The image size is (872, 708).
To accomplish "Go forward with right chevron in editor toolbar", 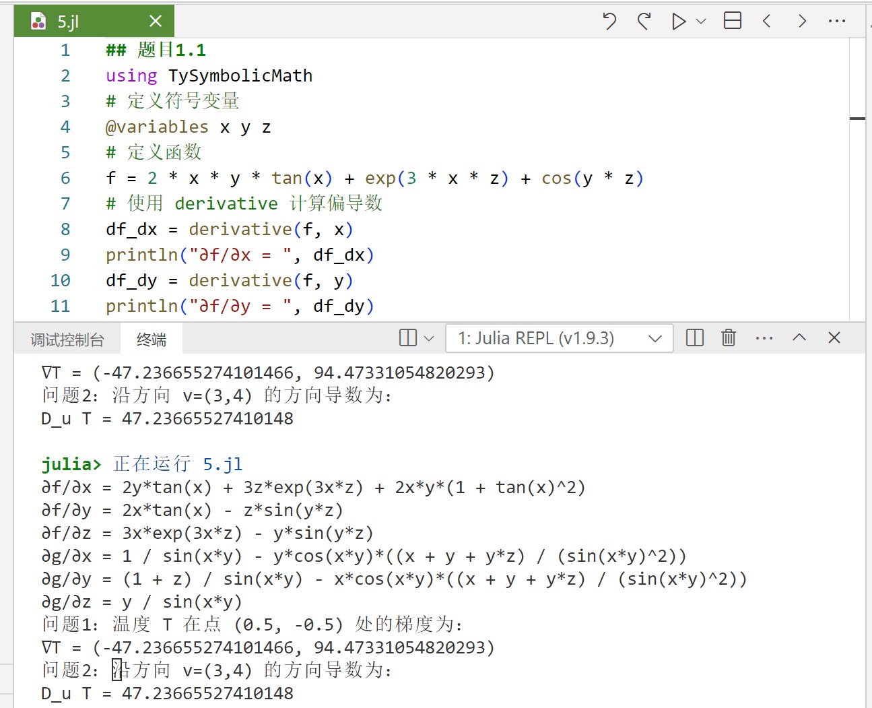I will pyautogui.click(x=802, y=21).
